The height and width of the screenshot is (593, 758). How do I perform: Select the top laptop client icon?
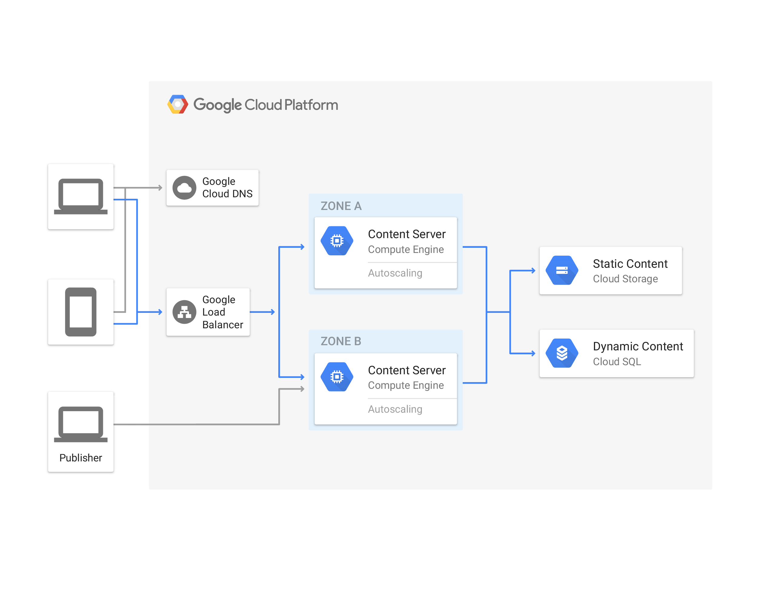[x=81, y=197]
